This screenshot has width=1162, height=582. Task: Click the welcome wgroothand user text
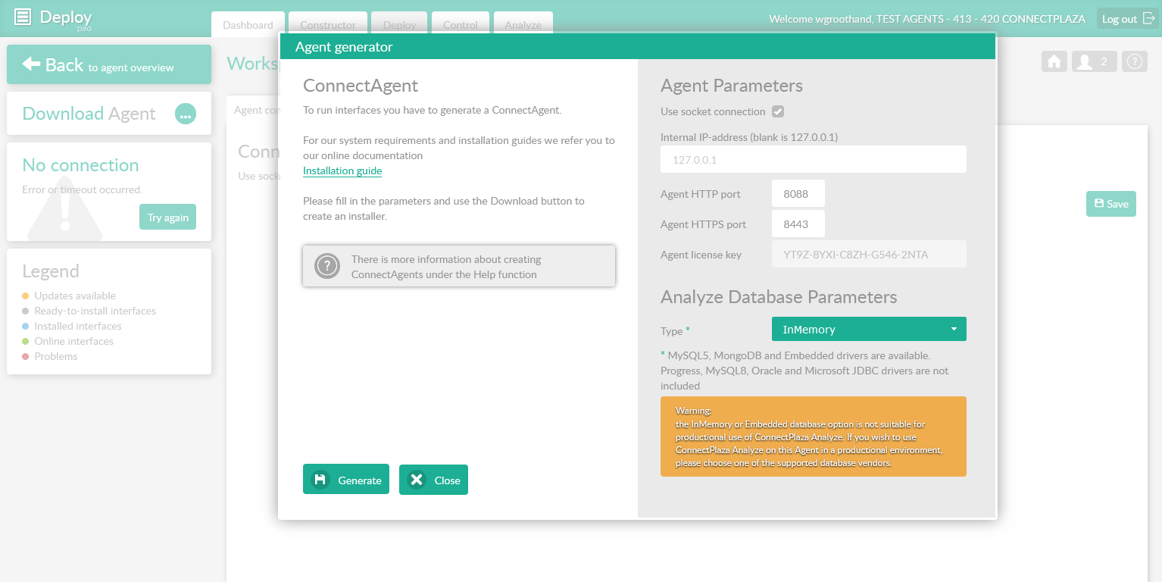coord(927,19)
